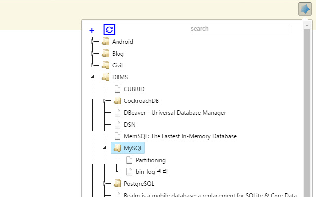The image size is (316, 197).
Task: Collapse the DBMS folder arrow
Action: [x=92, y=77]
